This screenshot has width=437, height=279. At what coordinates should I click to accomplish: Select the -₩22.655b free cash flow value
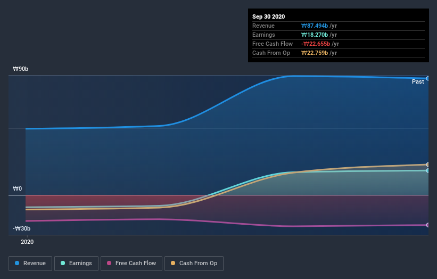pos(316,44)
